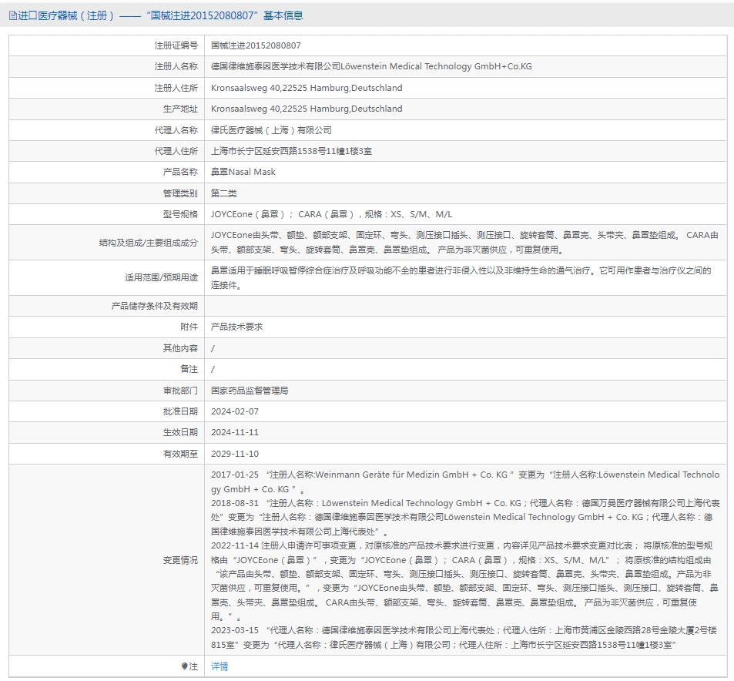Click the 2022-11-14 change record entry

465,581
